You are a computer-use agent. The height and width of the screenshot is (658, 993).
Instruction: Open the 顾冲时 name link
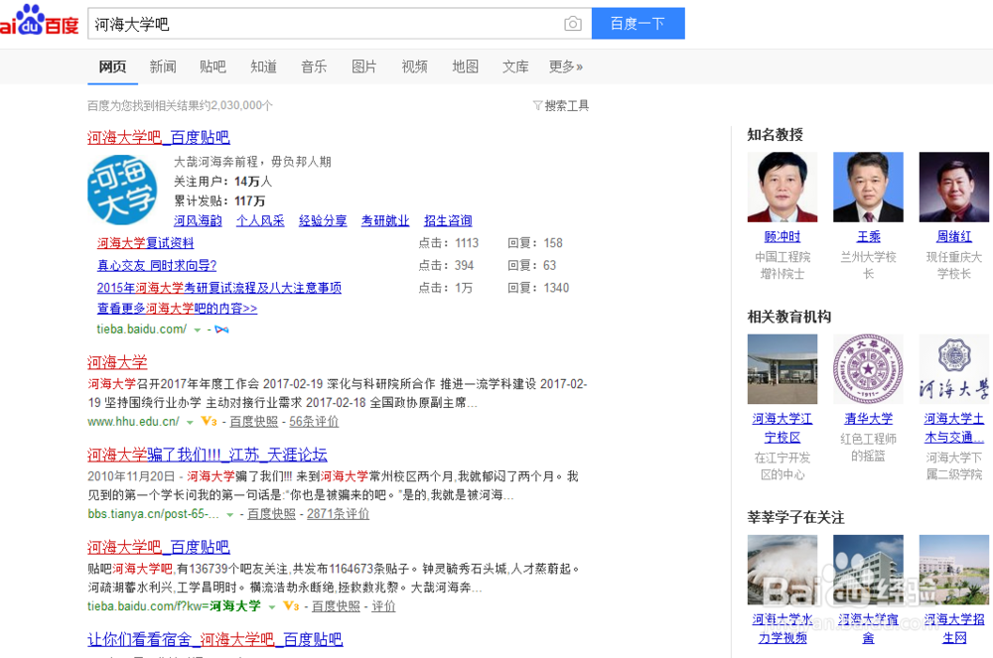pyautogui.click(x=782, y=236)
